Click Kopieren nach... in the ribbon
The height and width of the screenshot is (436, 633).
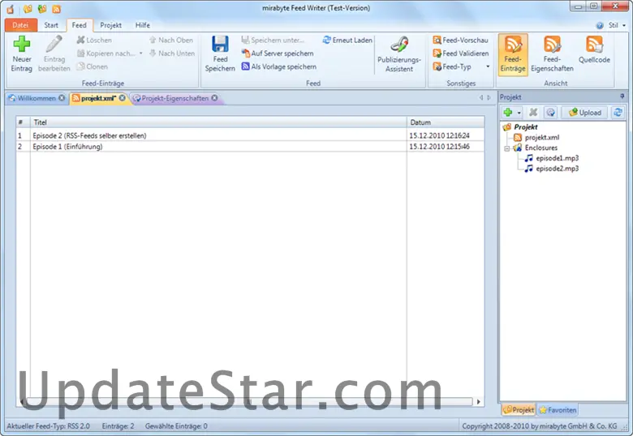(105, 53)
